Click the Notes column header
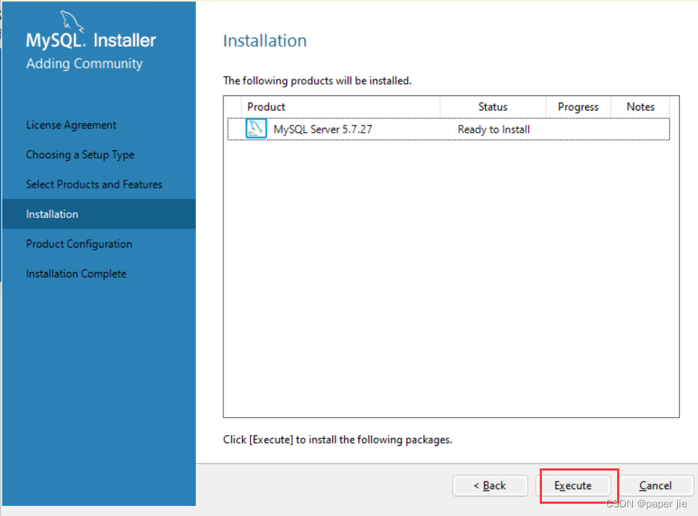The image size is (698, 516). tap(640, 107)
